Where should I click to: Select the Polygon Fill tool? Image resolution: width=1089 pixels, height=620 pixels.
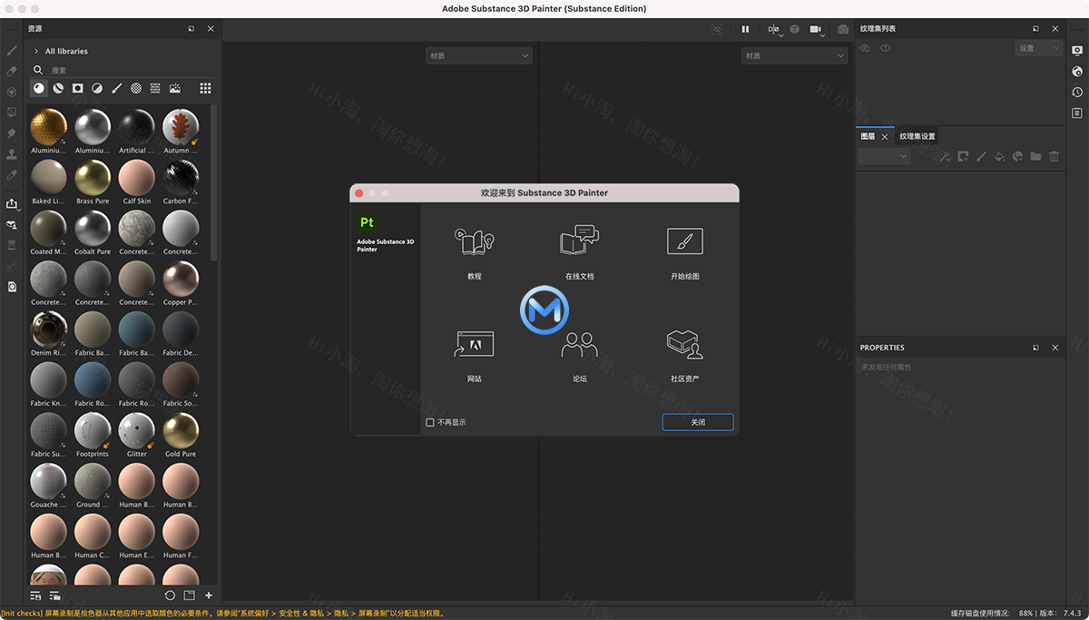tap(12, 113)
